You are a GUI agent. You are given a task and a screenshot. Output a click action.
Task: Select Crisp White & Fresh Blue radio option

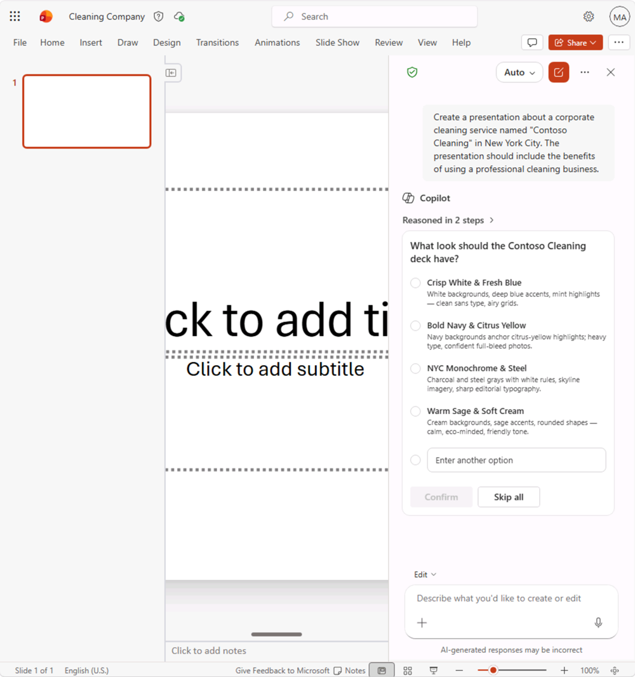(x=415, y=283)
